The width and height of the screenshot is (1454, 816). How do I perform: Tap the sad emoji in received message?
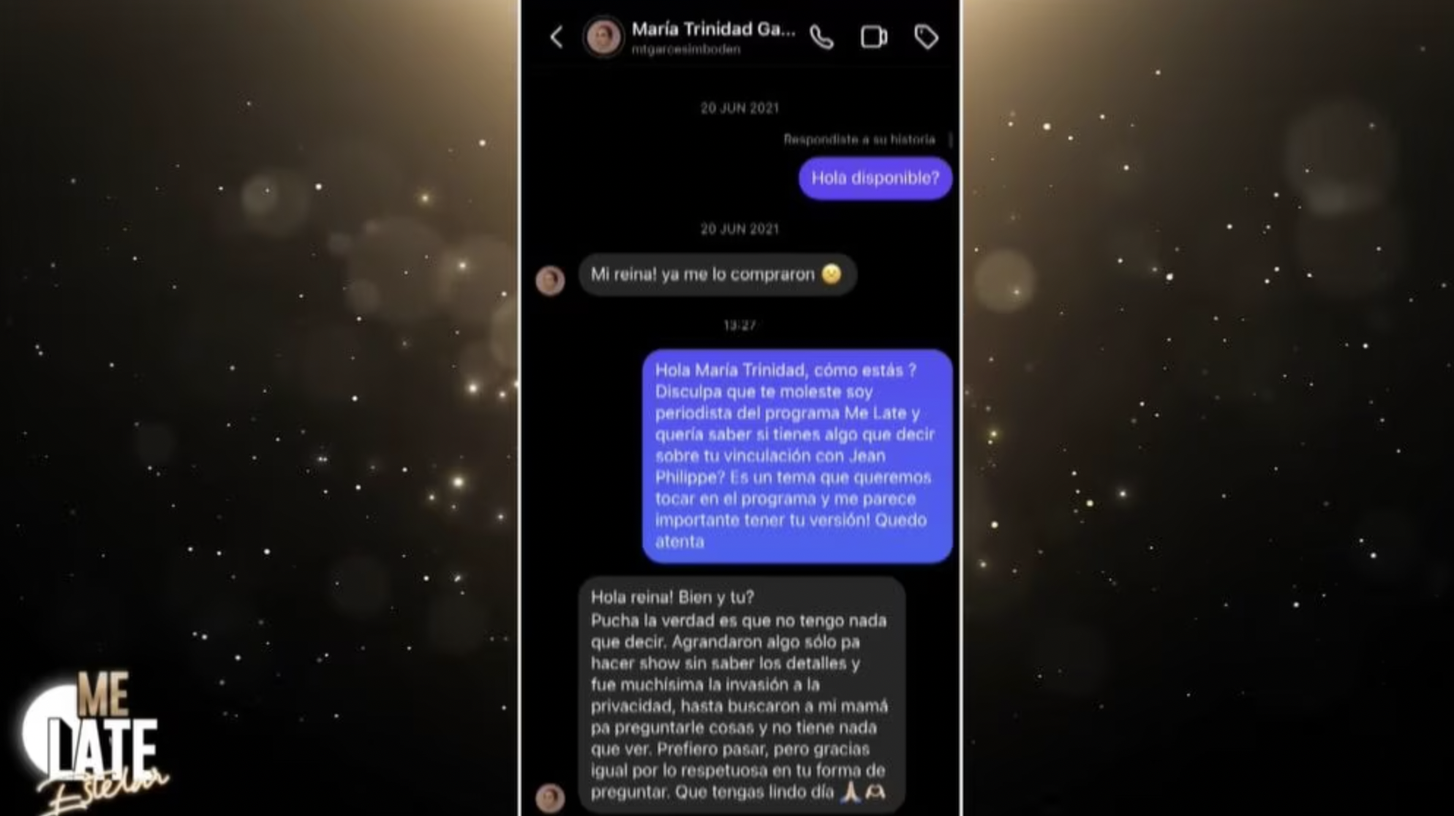point(831,273)
